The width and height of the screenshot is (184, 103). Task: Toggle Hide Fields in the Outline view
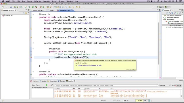tap(172, 13)
